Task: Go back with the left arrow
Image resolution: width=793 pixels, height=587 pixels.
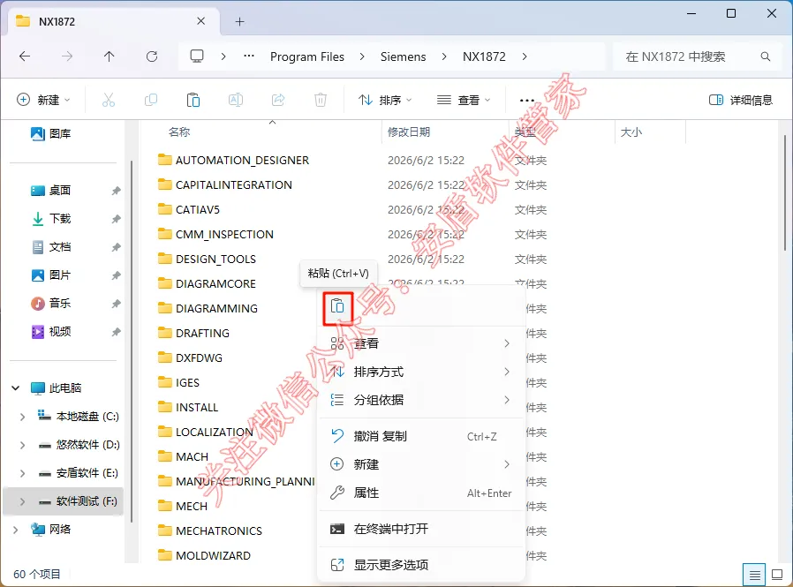Action: (24, 56)
